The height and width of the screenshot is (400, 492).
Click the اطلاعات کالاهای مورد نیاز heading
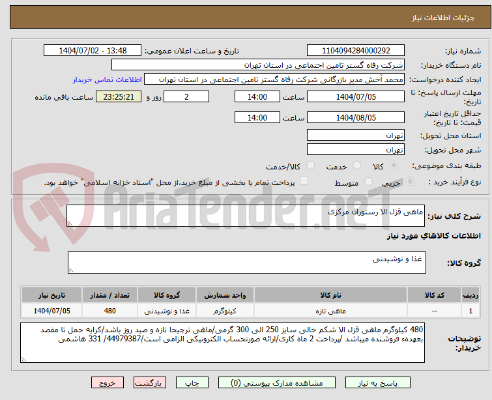pos(433,236)
